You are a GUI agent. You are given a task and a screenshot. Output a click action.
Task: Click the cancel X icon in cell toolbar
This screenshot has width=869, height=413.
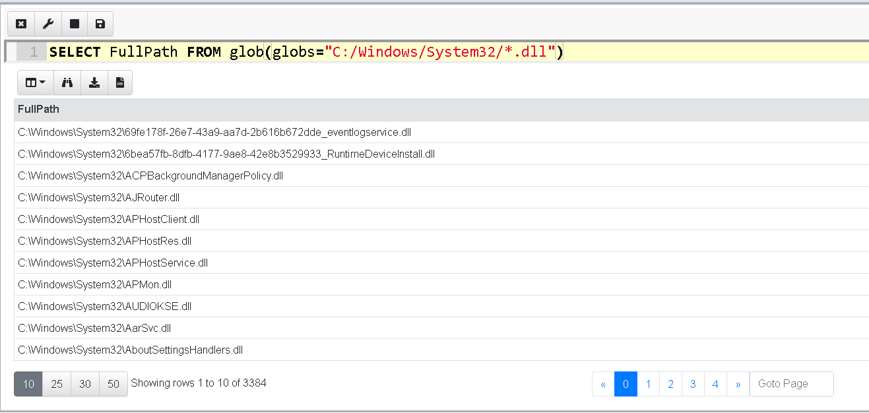click(x=21, y=24)
